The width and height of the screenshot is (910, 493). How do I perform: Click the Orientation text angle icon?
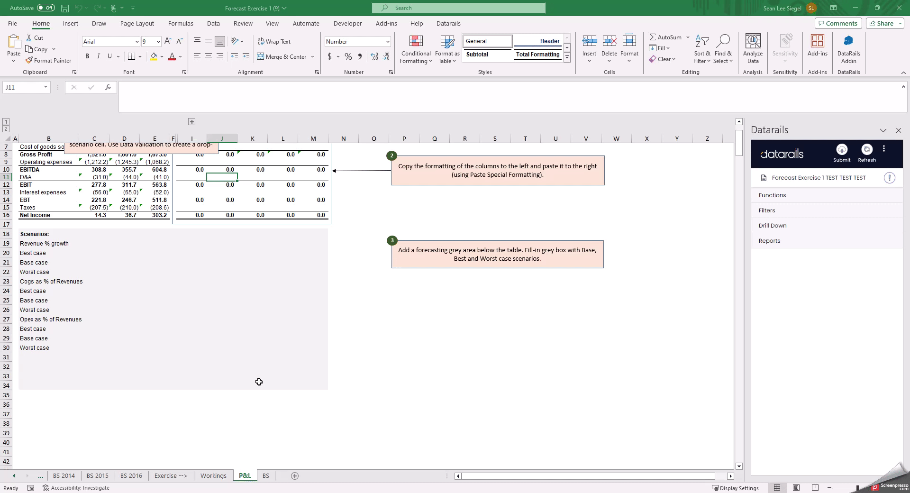tap(234, 41)
